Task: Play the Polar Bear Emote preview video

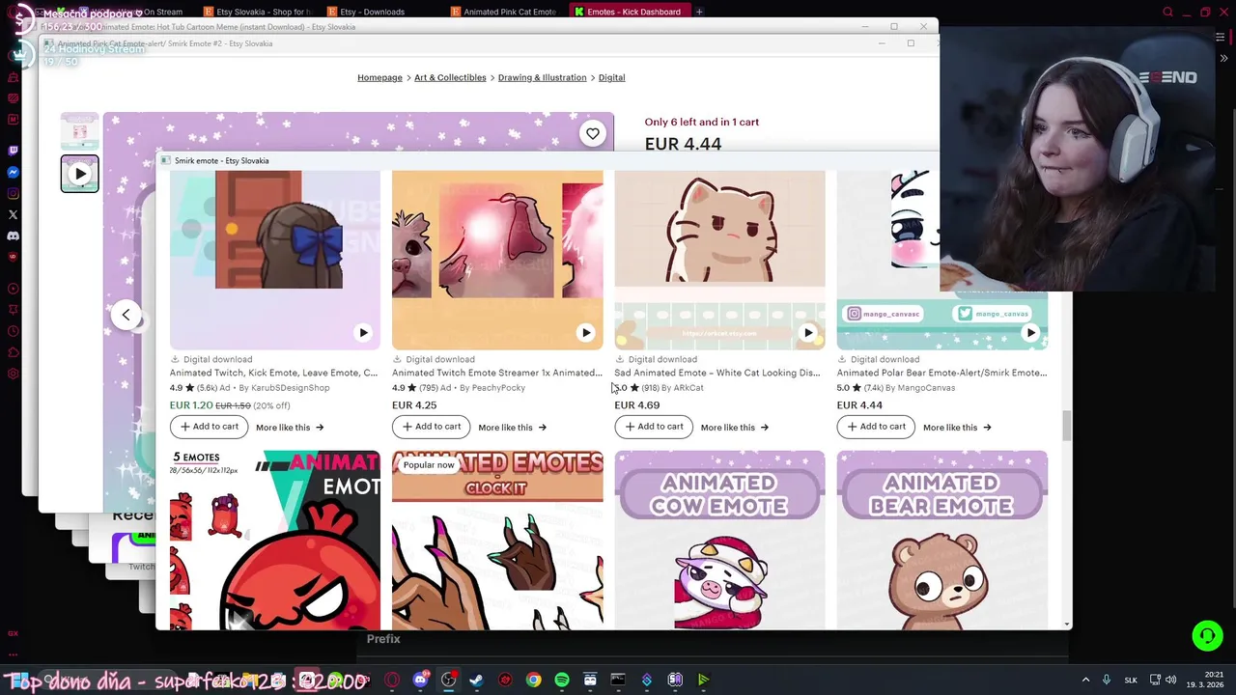Action: [x=1030, y=333]
